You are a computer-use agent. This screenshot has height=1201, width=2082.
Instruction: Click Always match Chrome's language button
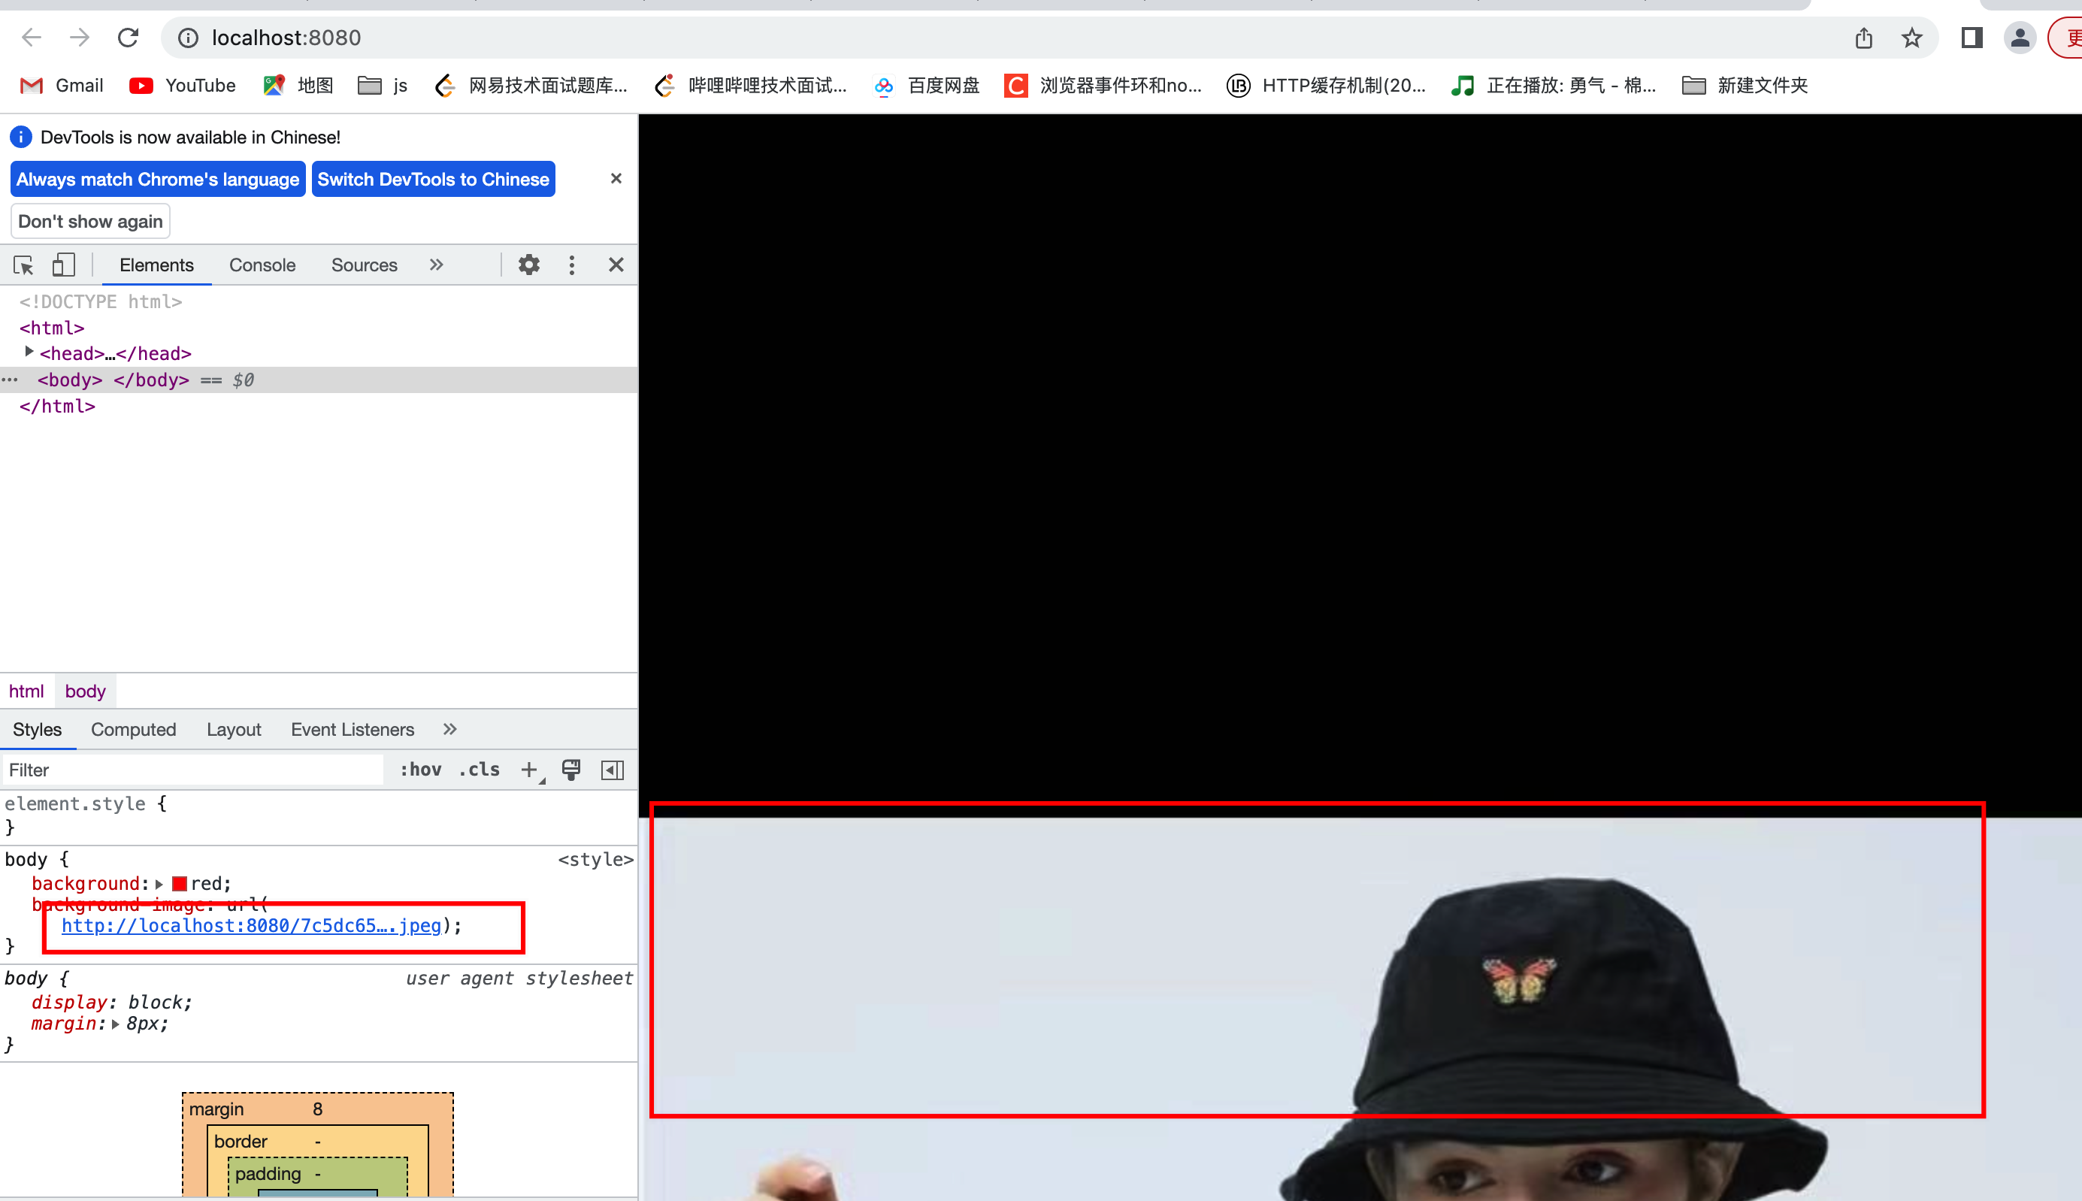158,179
